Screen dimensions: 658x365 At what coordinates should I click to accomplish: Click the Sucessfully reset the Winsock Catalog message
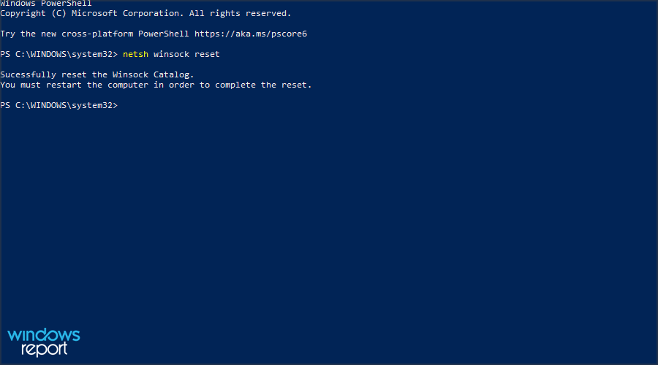(97, 74)
